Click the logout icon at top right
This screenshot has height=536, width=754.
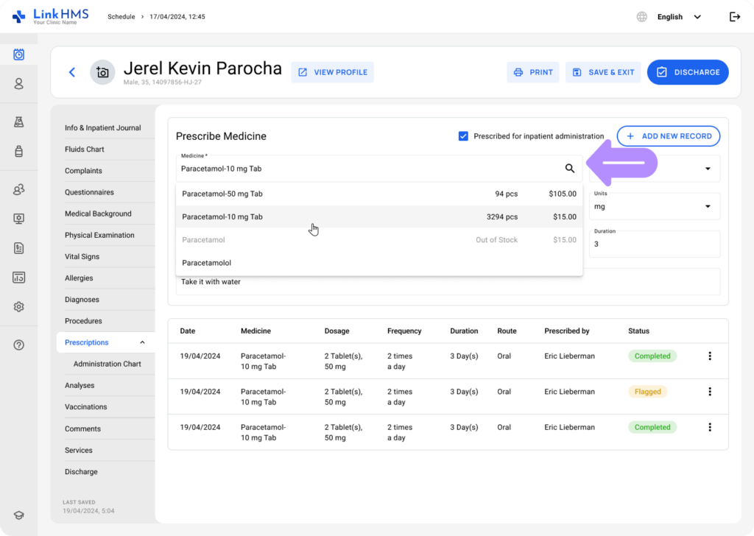734,17
